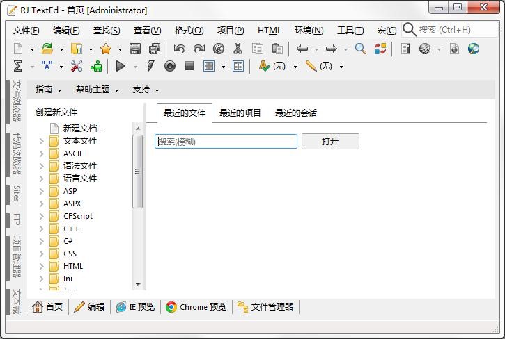
Task: Select 新建文档... in the file list
Action: pyautogui.click(x=82, y=129)
